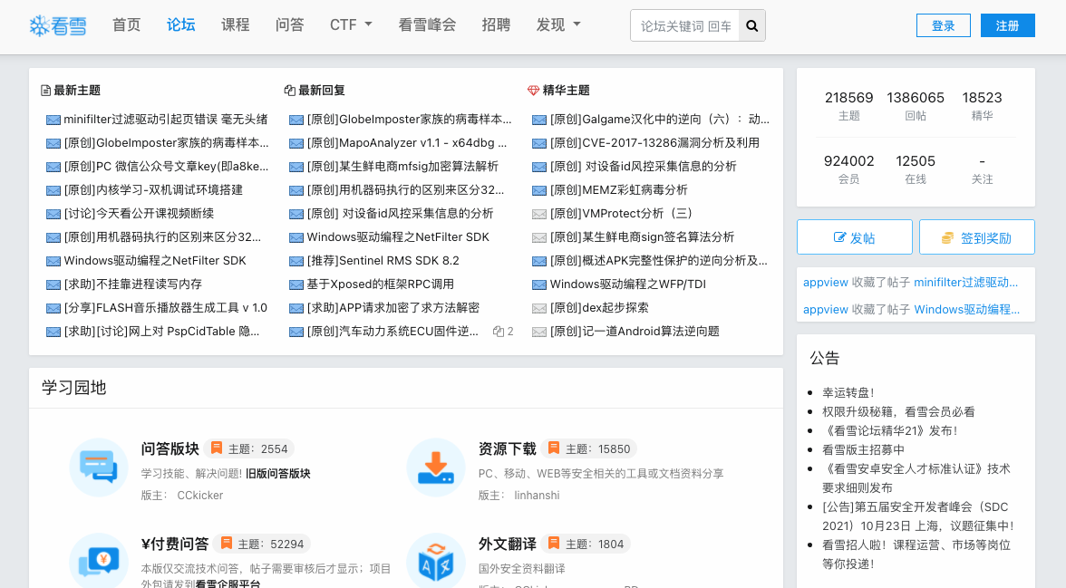
Task: Click the 精华主题 crown icon
Action: tap(532, 89)
